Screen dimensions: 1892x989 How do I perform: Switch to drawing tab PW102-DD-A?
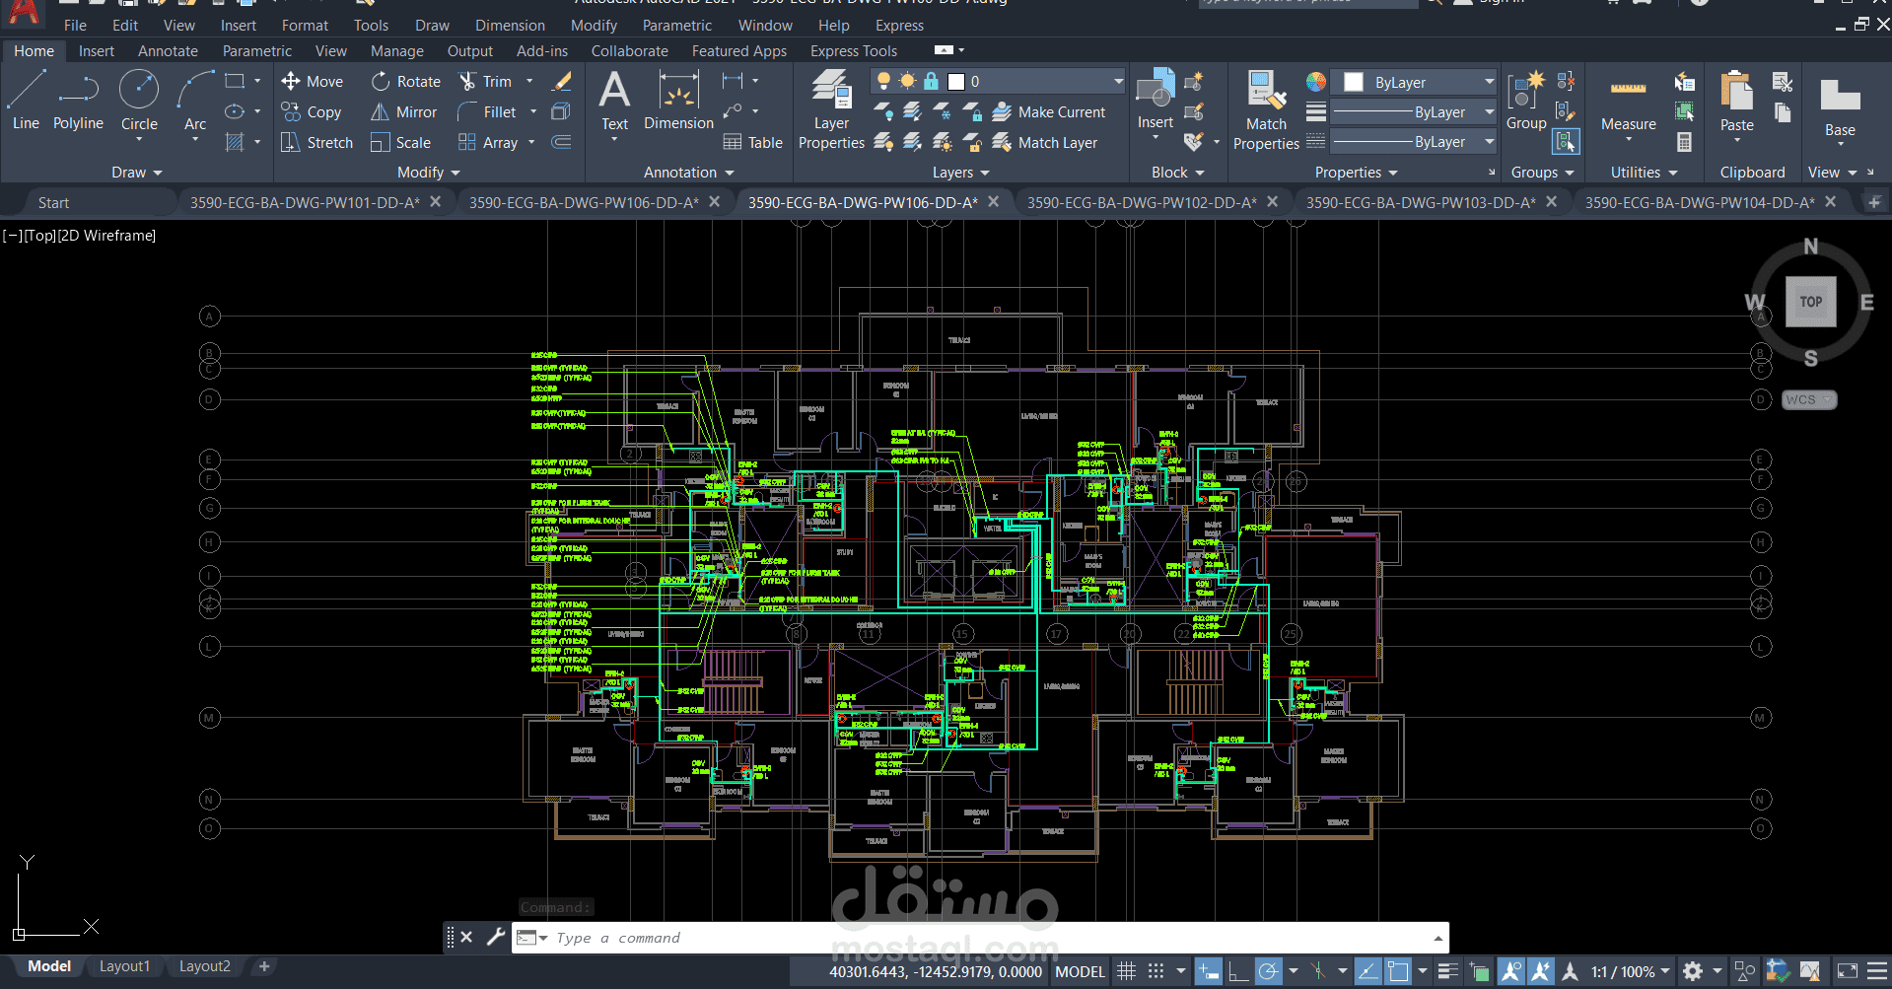click(x=1142, y=202)
